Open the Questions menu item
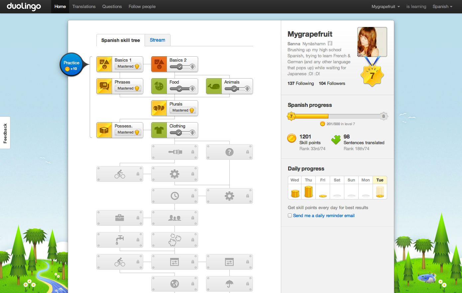Screen dimensions: 462x293 click(112, 7)
